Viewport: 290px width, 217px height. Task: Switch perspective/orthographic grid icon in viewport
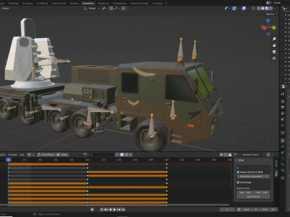pyautogui.click(x=274, y=58)
